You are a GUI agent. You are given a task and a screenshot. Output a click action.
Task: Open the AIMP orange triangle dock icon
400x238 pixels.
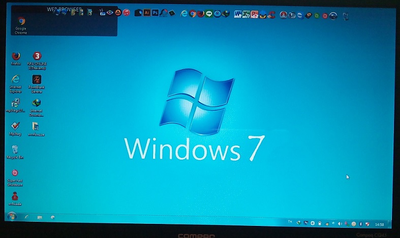[x=118, y=12]
